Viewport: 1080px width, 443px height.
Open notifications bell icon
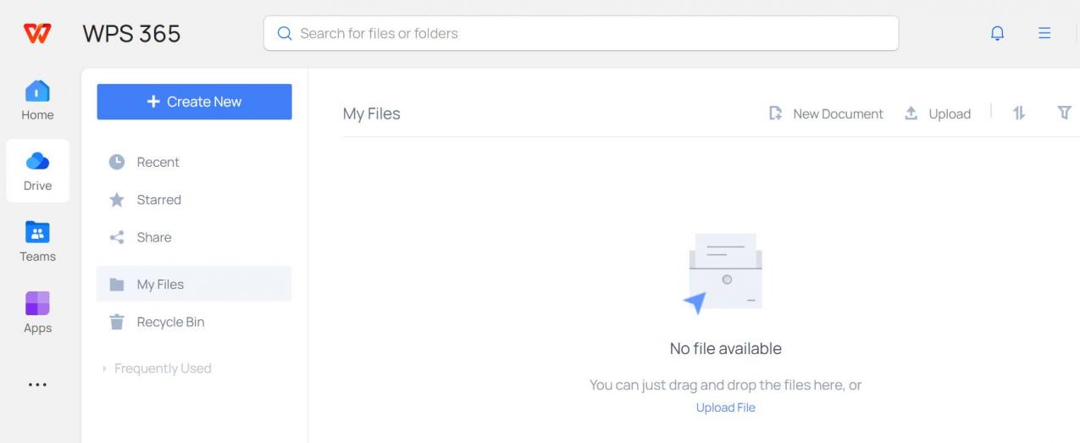[998, 34]
